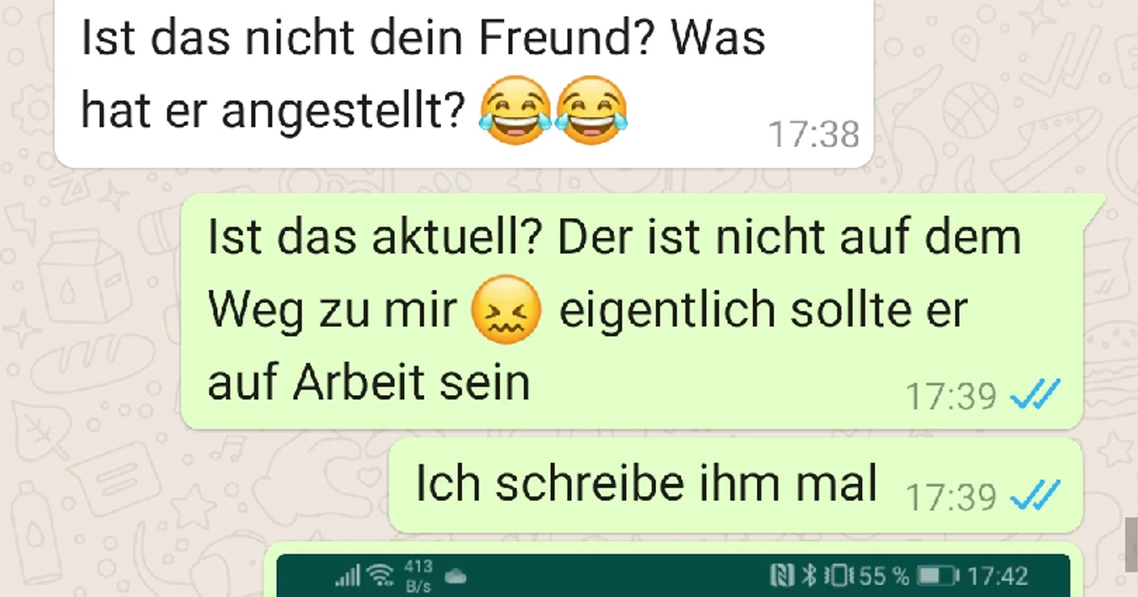Click the cloud icon in shared screenshot
Image resolution: width=1138 pixels, height=597 pixels.
[x=455, y=576]
